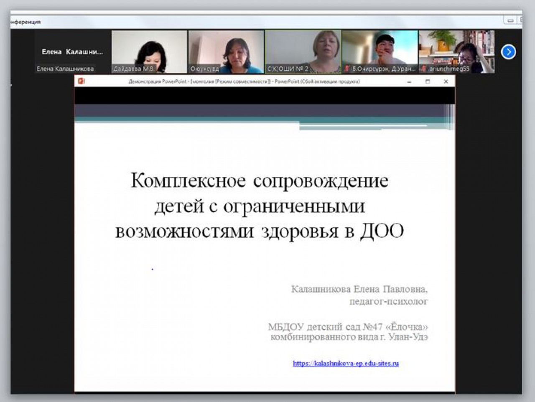Close the PowerPoint presentation window
The image size is (535, 402).
[x=446, y=81]
